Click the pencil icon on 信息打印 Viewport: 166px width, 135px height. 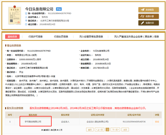pos(142,23)
